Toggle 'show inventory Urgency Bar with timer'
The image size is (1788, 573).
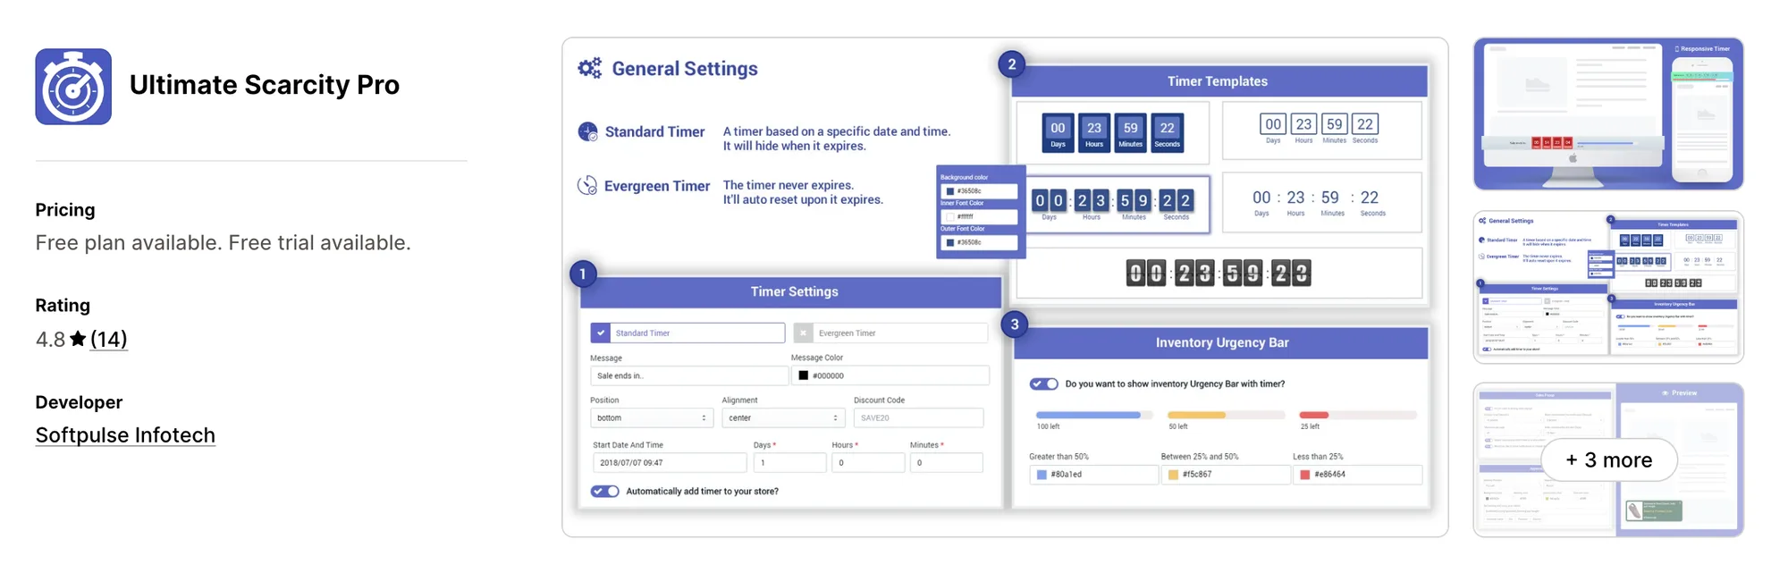[1043, 383]
